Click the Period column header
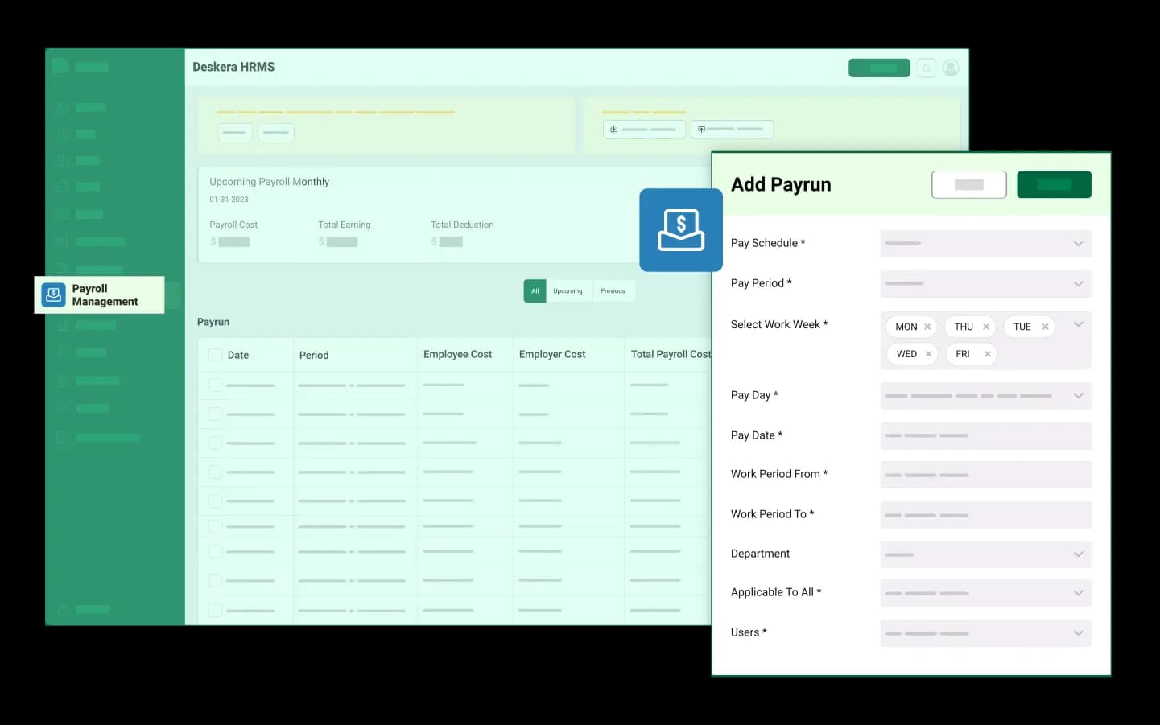This screenshot has height=725, width=1160. point(314,355)
